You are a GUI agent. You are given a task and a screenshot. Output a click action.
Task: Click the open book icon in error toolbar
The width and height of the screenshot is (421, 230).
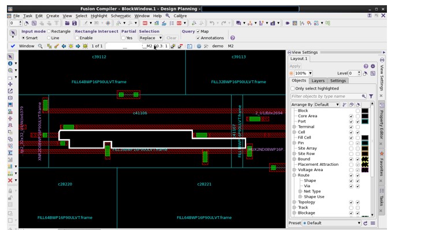(189, 46)
